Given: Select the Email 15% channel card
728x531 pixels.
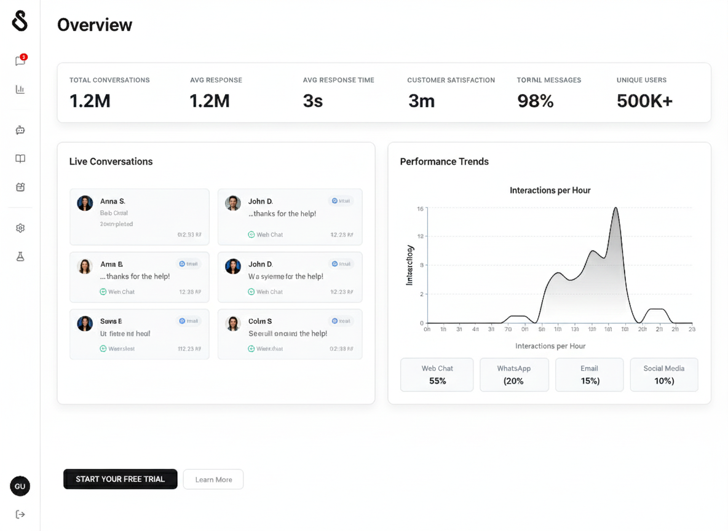Looking at the screenshot, I should (x=589, y=374).
